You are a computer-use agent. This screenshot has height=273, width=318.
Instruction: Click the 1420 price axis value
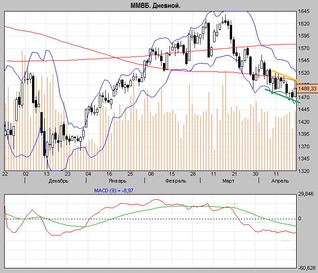tap(304, 122)
